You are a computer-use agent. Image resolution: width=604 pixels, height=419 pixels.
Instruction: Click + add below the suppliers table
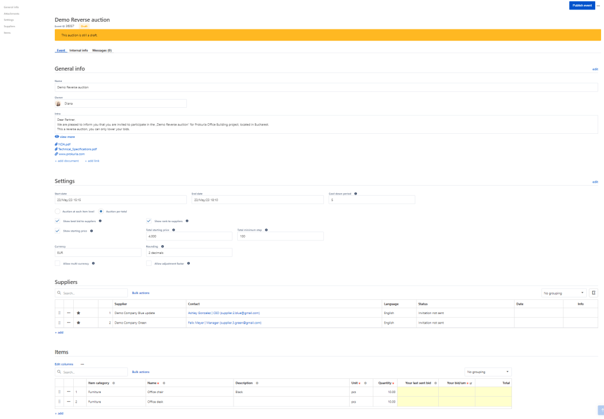pyautogui.click(x=59, y=332)
